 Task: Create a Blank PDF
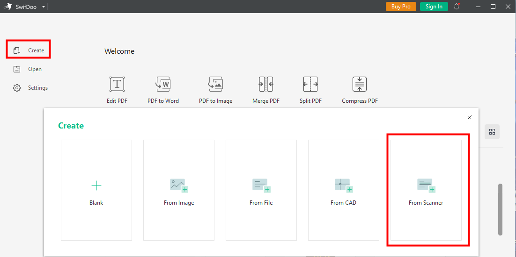click(x=96, y=190)
